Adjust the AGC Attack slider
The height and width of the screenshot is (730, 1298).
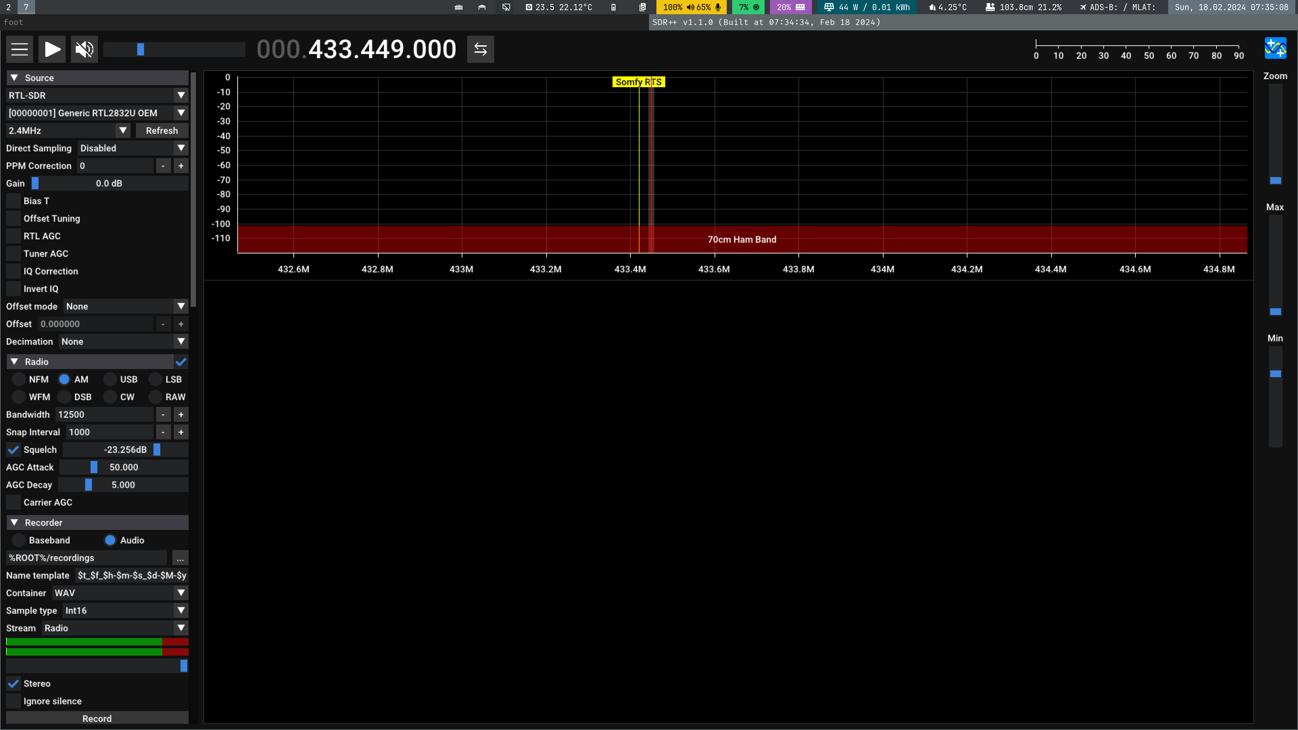[x=124, y=467]
